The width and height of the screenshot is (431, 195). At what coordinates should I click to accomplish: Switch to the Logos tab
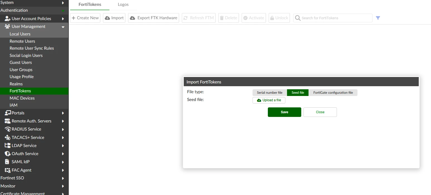pyautogui.click(x=123, y=4)
